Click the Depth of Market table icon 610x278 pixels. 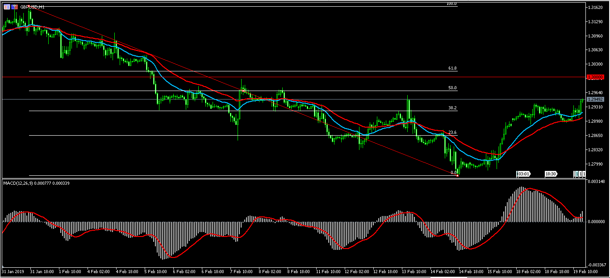(x=7, y=7)
